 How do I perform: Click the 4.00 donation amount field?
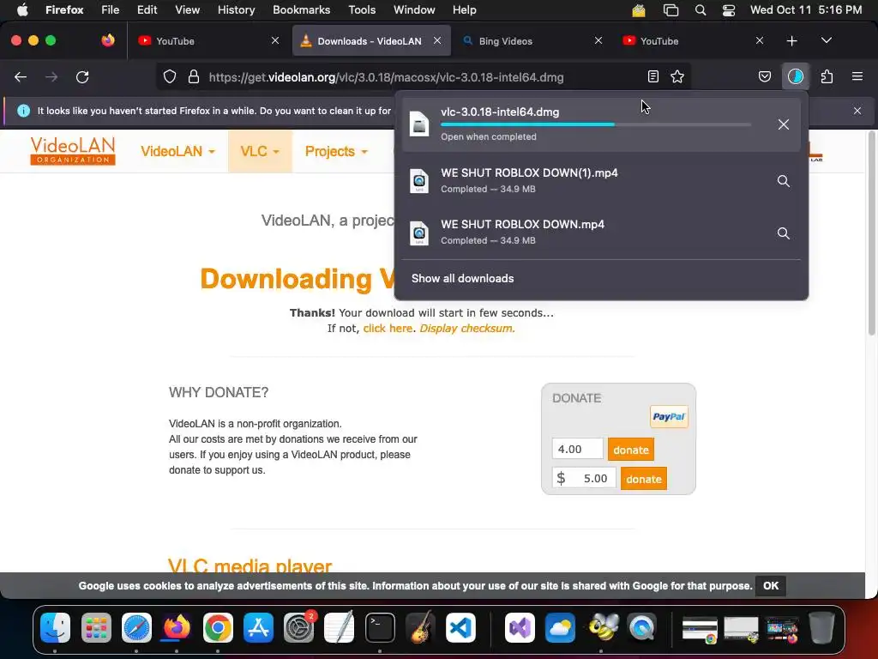577,450
